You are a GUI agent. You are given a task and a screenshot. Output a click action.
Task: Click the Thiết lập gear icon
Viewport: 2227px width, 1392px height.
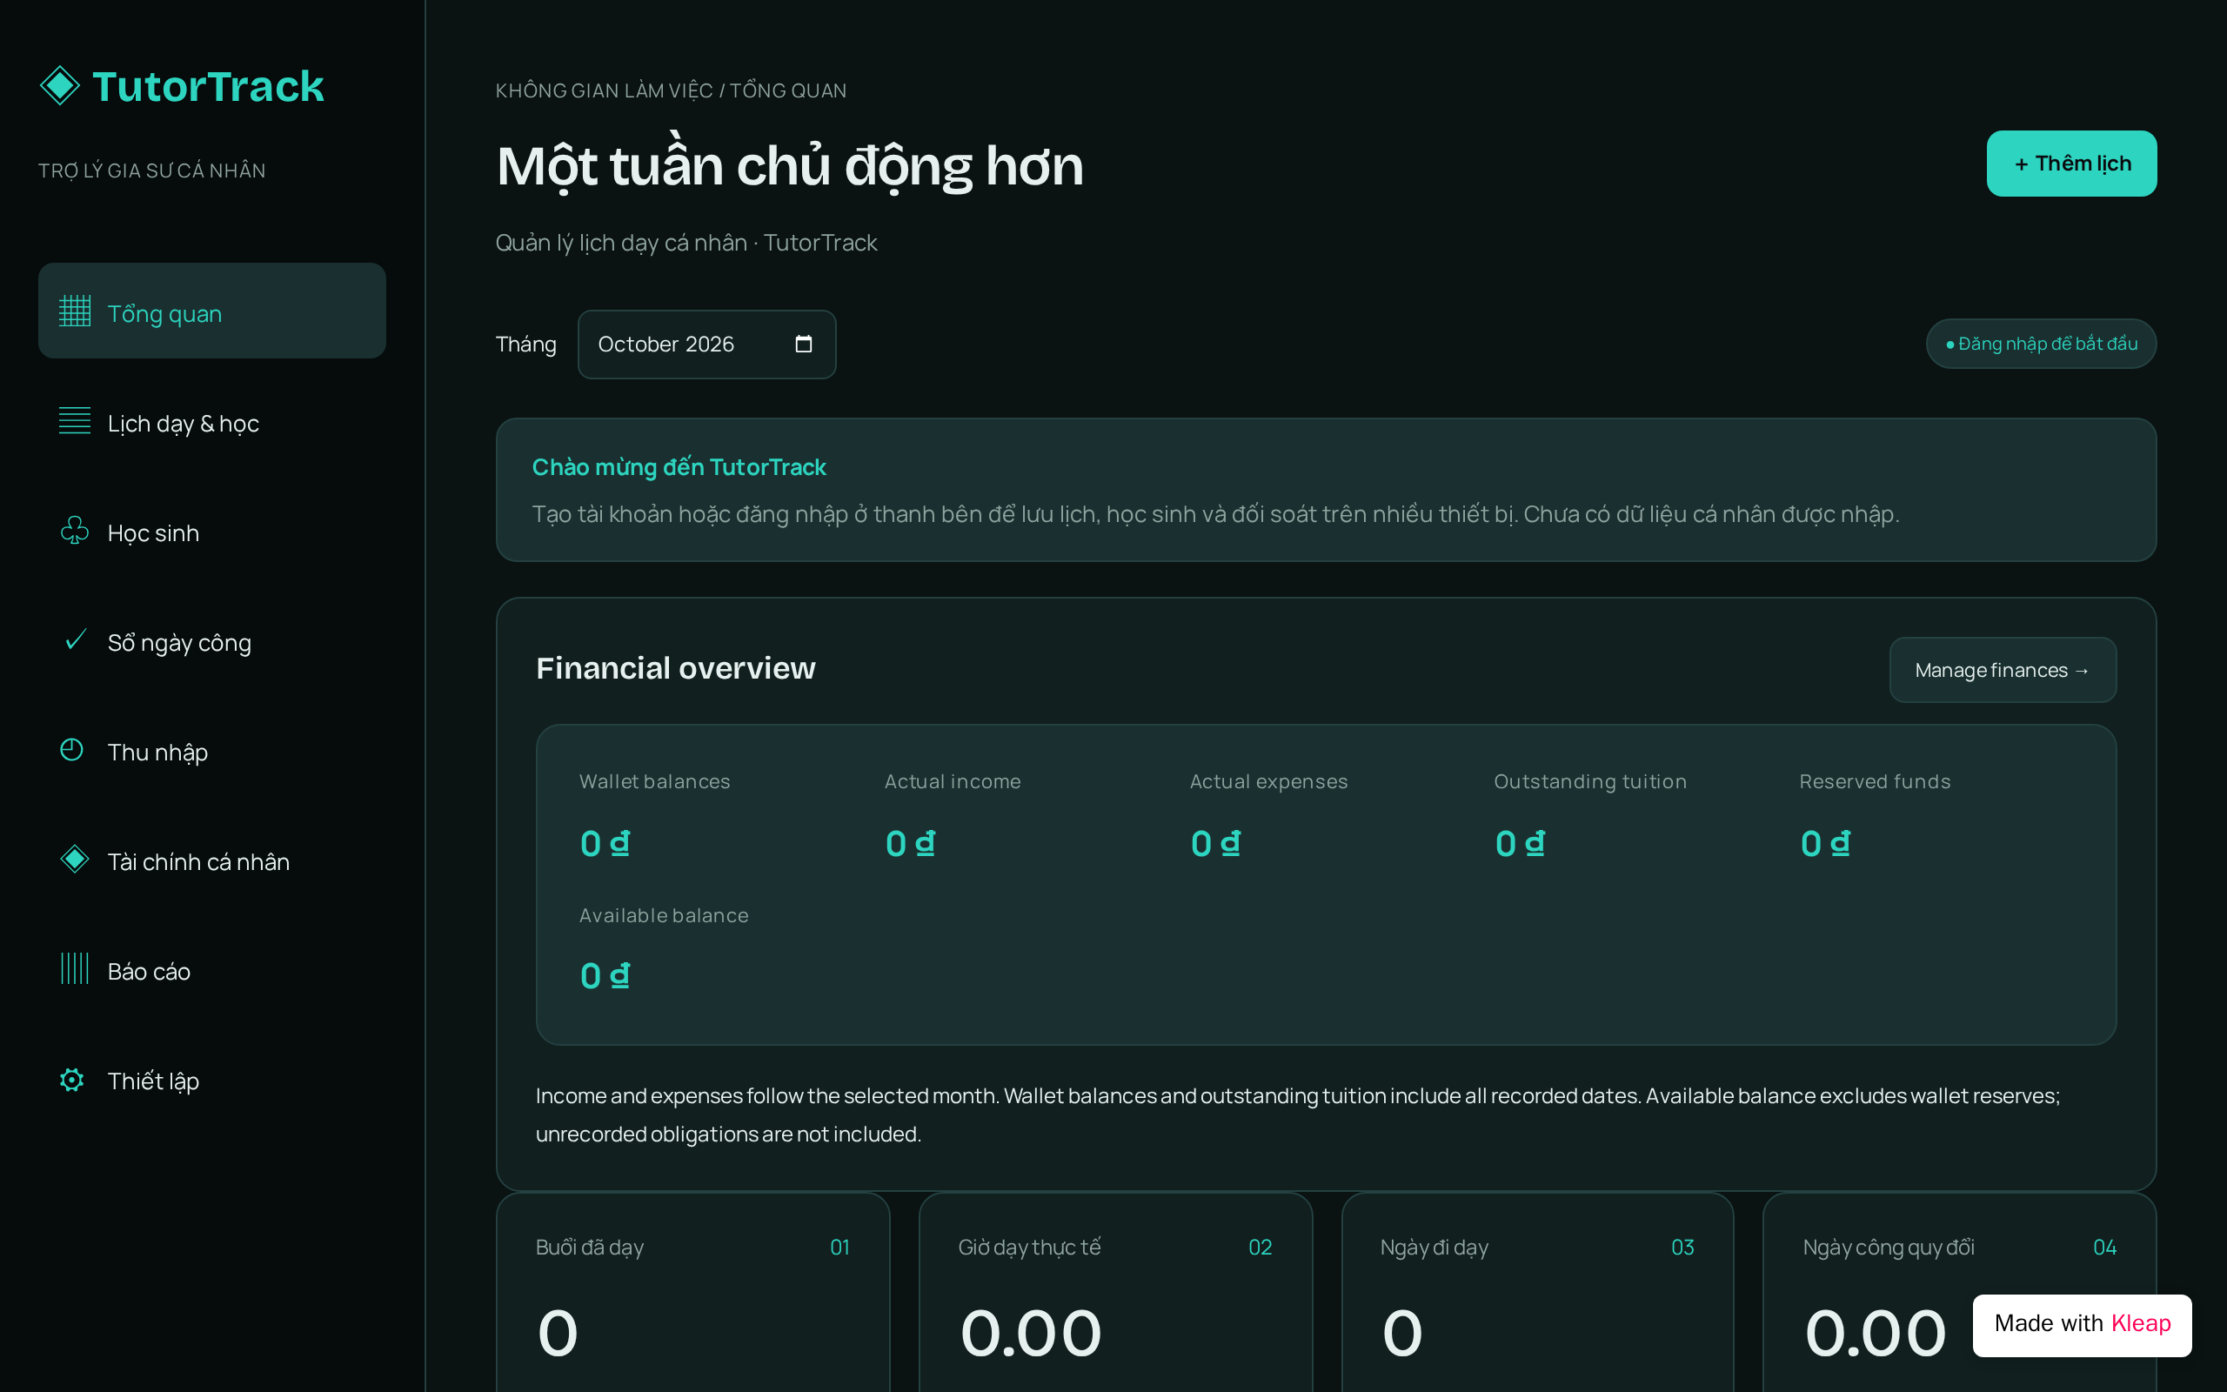72,1079
